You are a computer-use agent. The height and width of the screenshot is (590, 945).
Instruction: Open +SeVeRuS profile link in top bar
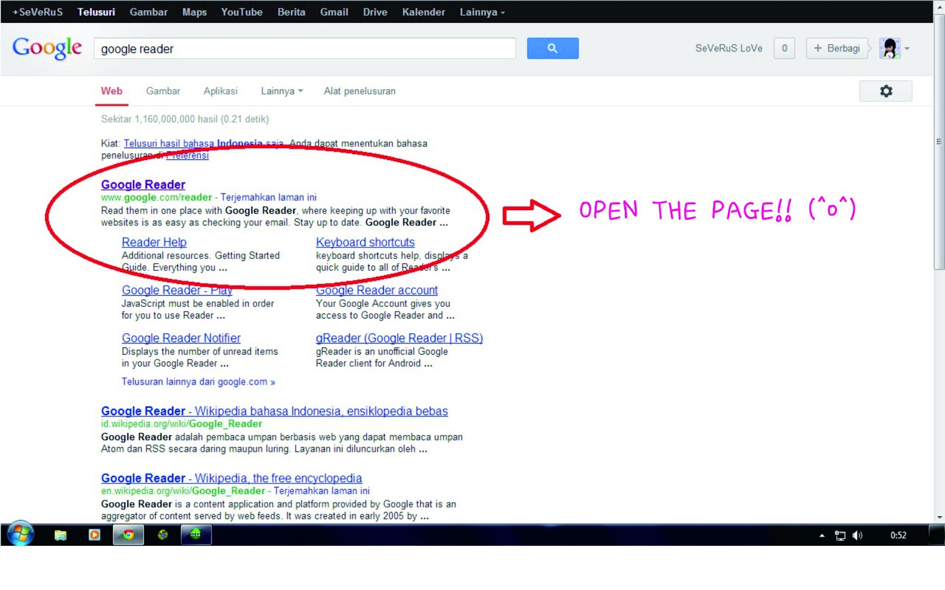click(x=38, y=12)
